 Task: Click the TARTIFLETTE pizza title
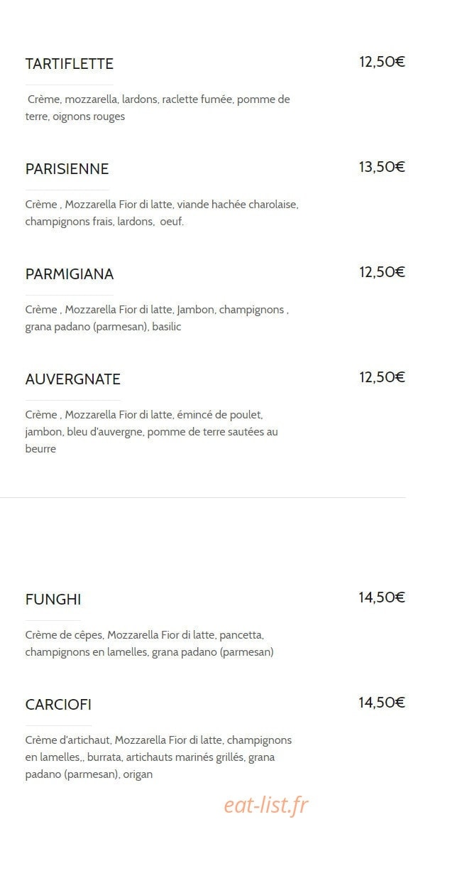[70, 64]
